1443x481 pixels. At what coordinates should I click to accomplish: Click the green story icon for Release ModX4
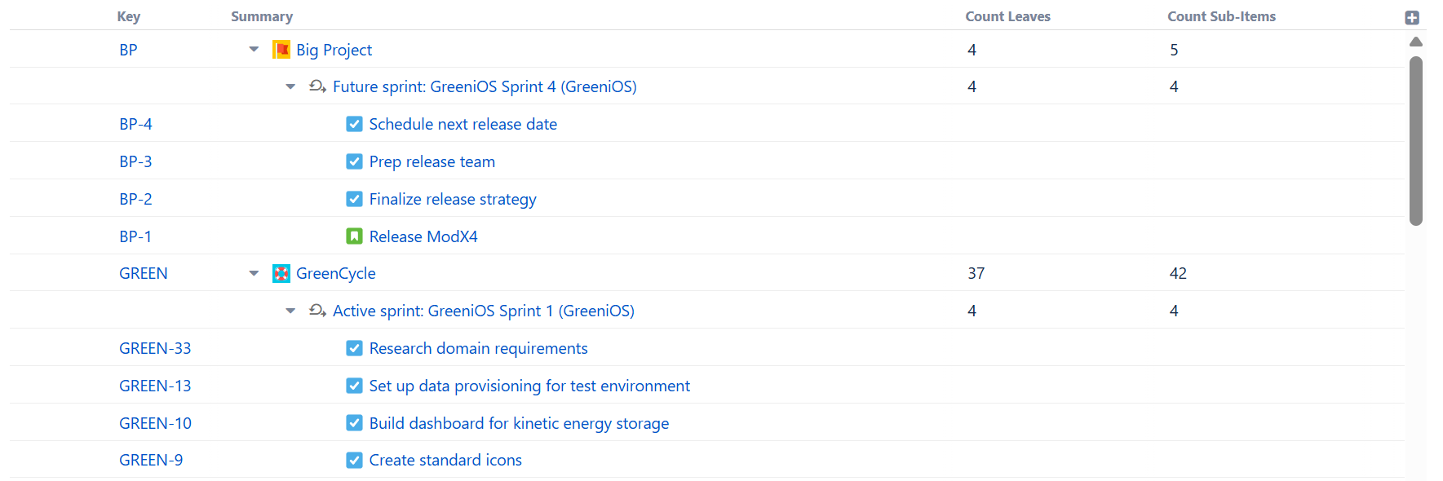click(x=354, y=236)
